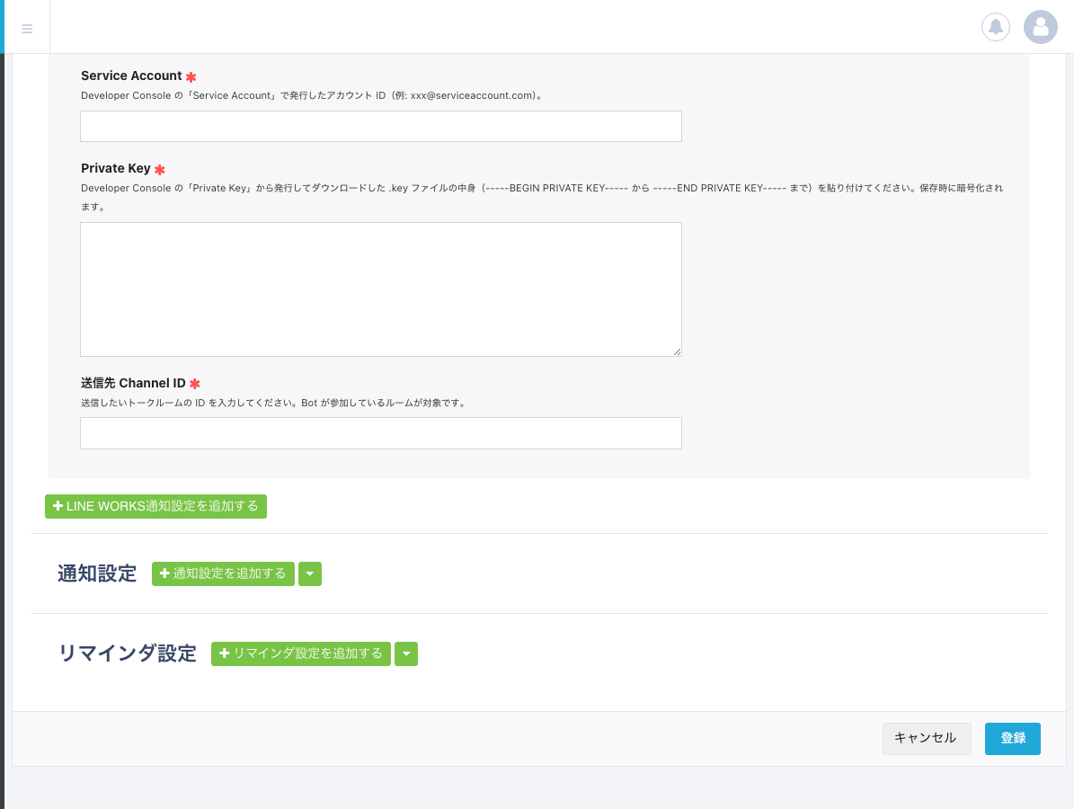Click the plus icon inside 通知設定を追加する button
Viewport: 1074px width, 809px height.
tap(165, 573)
